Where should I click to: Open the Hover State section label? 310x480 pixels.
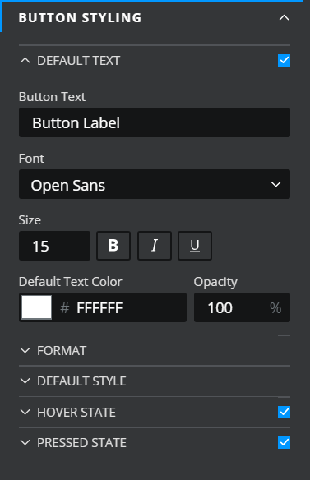(x=76, y=413)
